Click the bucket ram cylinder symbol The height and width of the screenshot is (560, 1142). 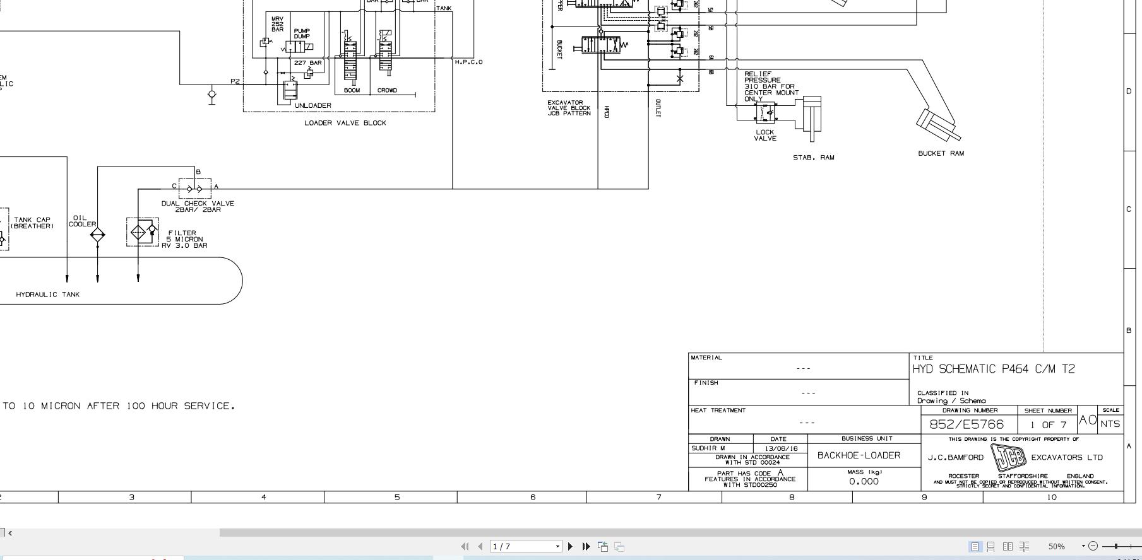[x=938, y=124]
